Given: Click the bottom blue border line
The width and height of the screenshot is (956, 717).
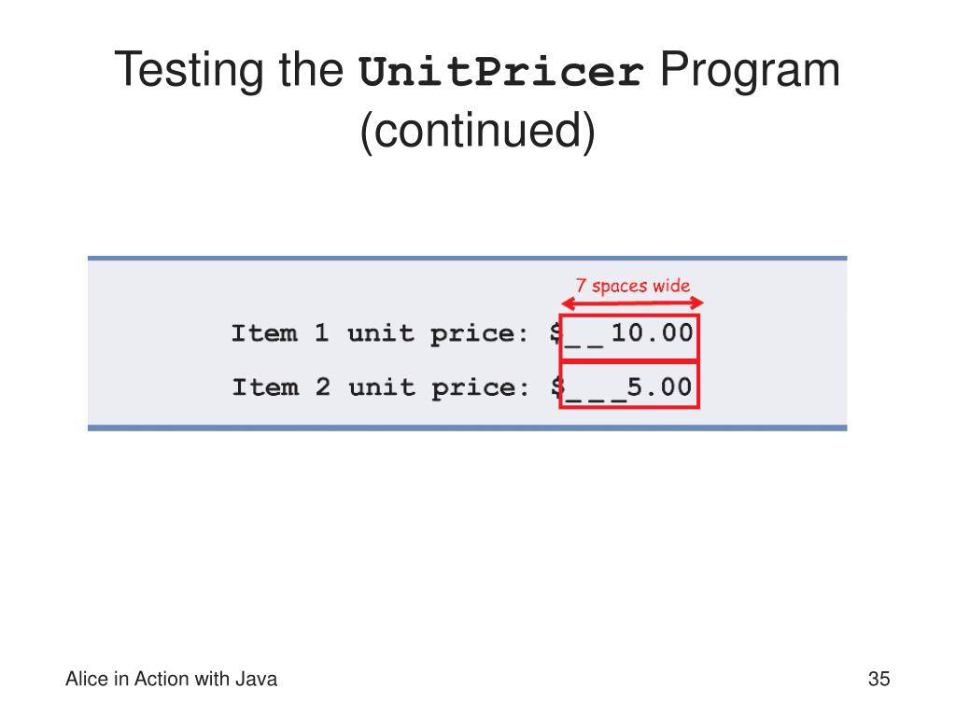Looking at the screenshot, I should click(467, 428).
